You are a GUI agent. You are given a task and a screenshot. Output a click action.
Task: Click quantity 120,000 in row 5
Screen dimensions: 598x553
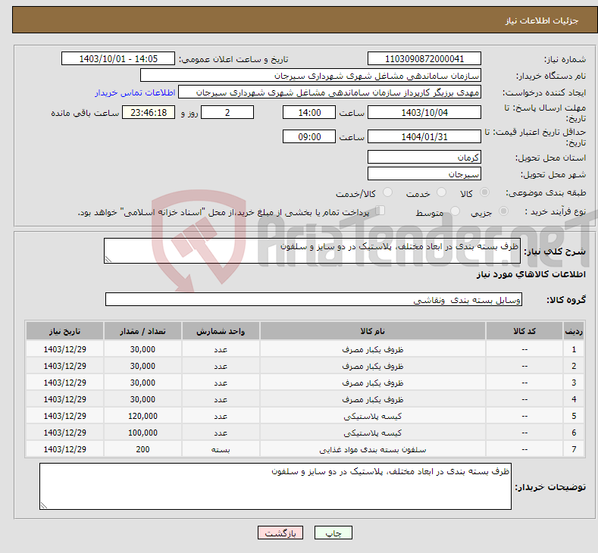142,416
